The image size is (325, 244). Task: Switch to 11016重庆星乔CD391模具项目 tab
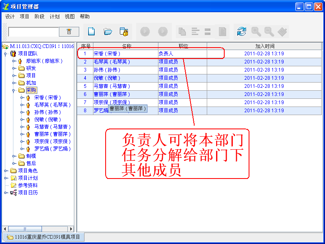point(43,237)
